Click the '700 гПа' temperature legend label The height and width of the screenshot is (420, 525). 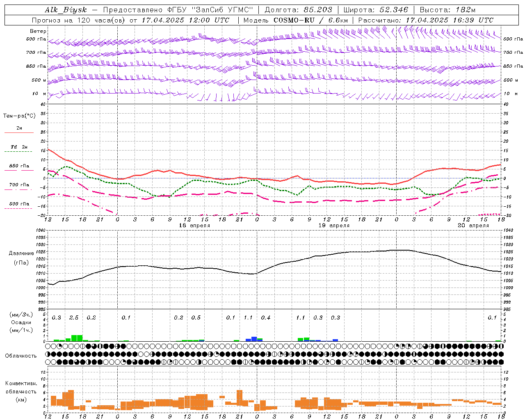pyautogui.click(x=19, y=185)
